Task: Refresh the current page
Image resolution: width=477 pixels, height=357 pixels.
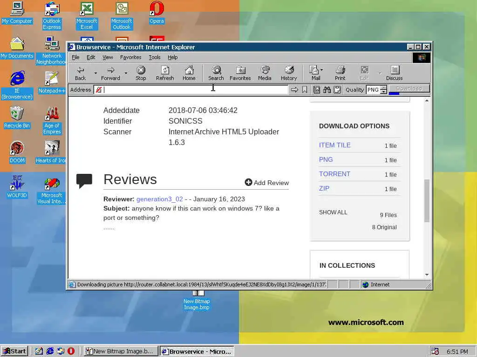Action: [165, 73]
